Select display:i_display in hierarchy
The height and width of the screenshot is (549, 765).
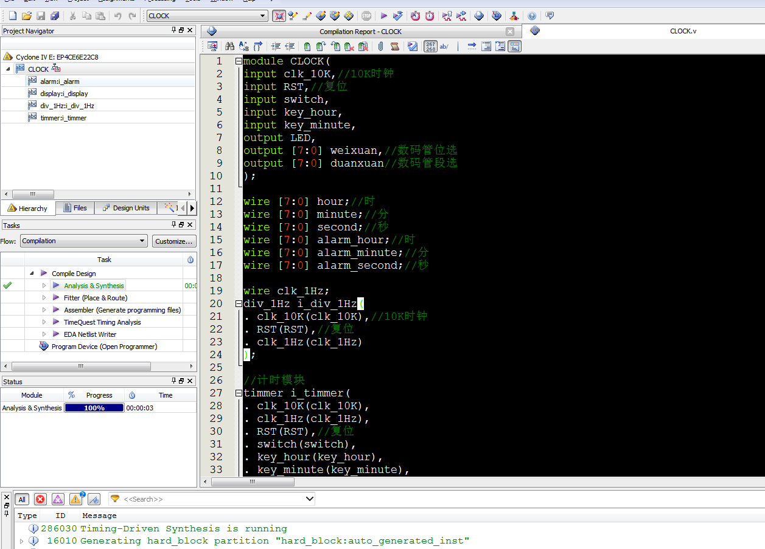(x=64, y=94)
